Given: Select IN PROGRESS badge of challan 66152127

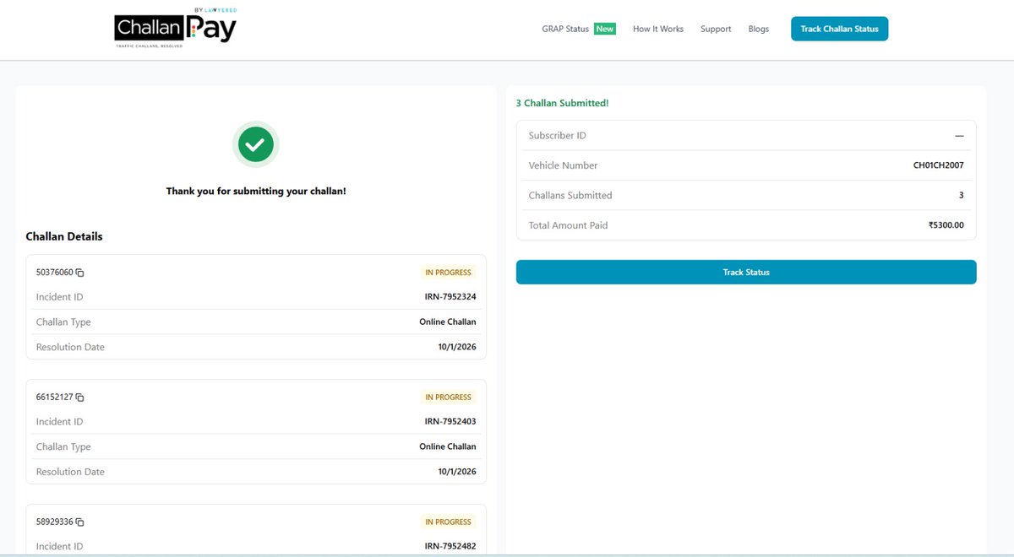Looking at the screenshot, I should pos(448,397).
